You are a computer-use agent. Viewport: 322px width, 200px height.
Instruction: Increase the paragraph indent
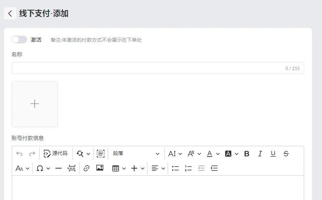214,168
